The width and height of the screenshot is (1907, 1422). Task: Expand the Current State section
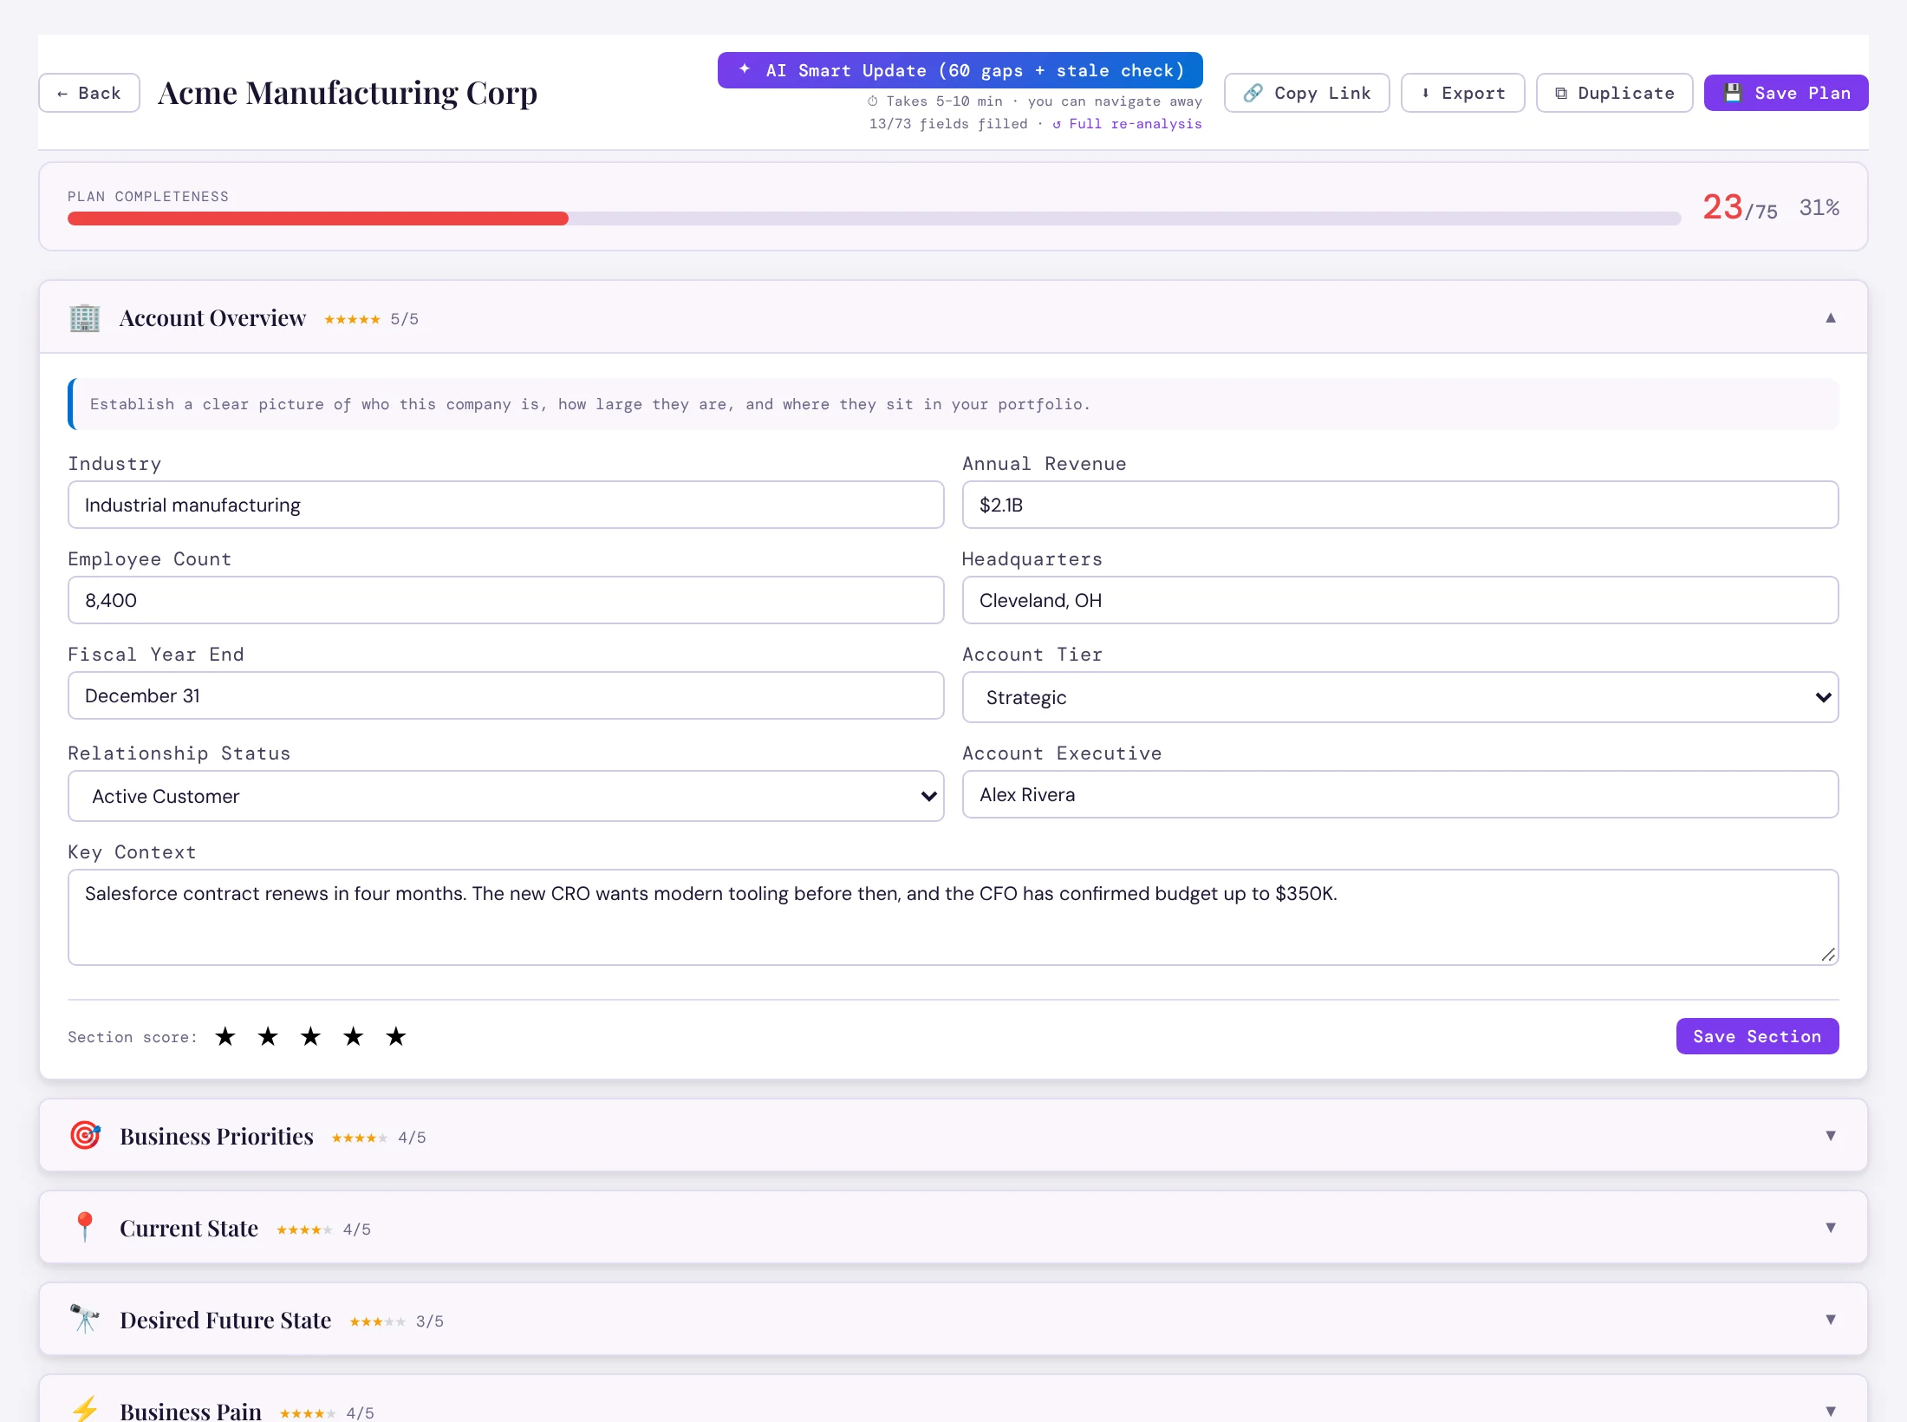[x=1831, y=1228]
